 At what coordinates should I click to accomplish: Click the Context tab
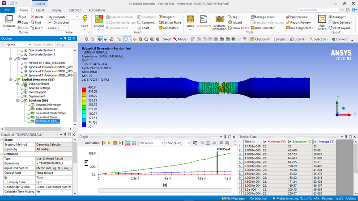40,4
